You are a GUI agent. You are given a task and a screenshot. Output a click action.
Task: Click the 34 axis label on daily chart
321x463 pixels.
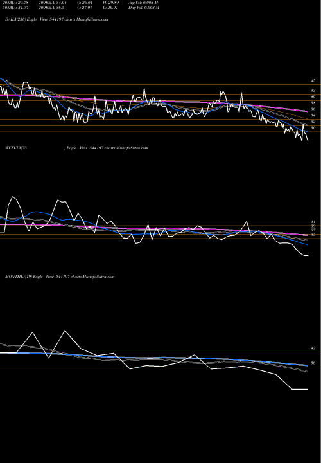[313, 116]
